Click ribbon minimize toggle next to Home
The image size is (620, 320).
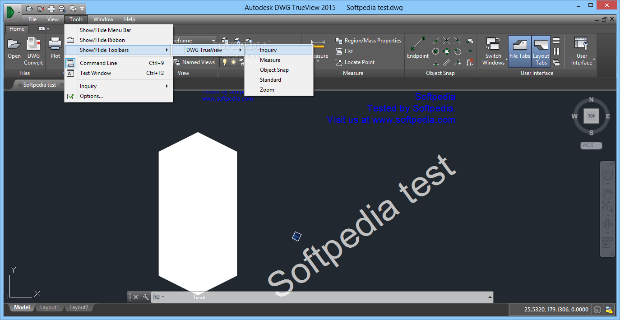click(x=42, y=29)
